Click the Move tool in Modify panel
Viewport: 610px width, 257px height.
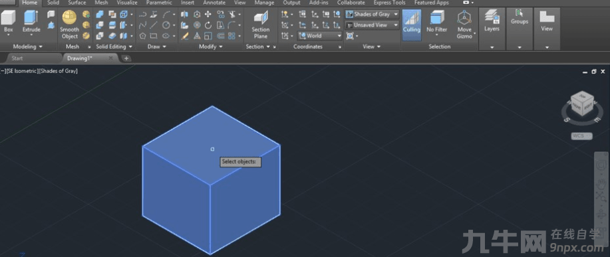pyautogui.click(x=208, y=15)
